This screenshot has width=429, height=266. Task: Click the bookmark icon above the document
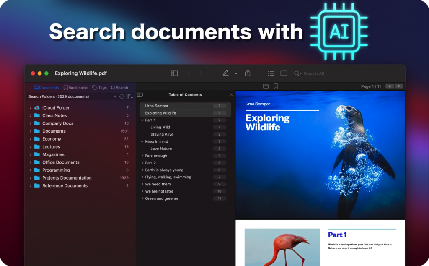click(x=276, y=86)
